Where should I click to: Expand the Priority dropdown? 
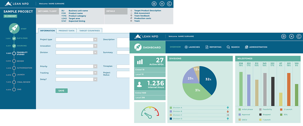(x=95, y=66)
